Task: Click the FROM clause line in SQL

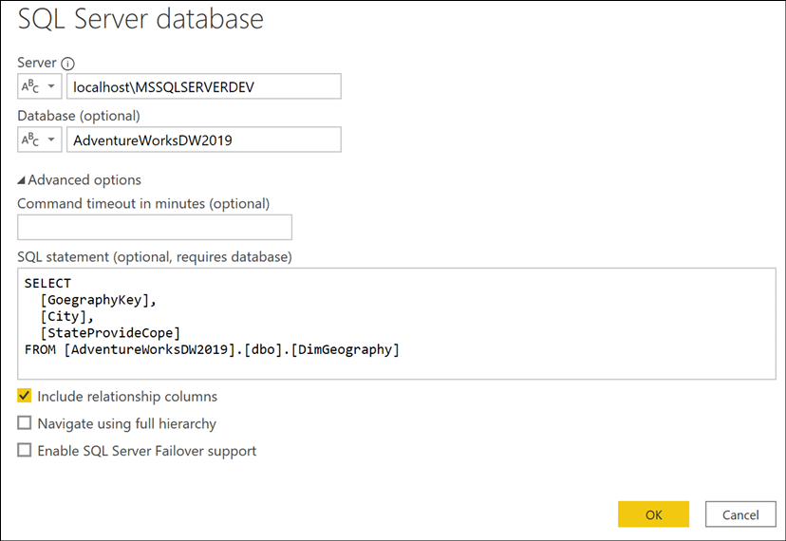Action: coord(212,349)
